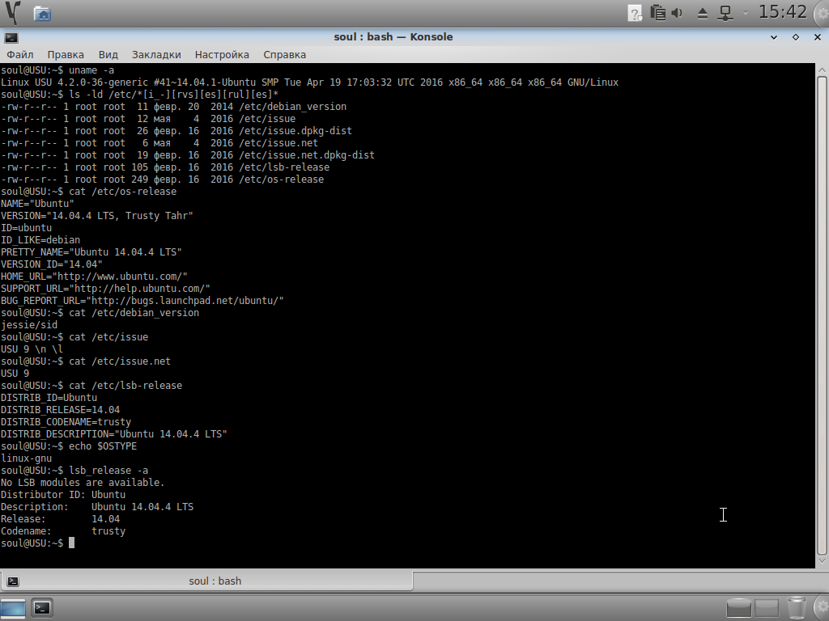This screenshot has height=621, width=829.
Task: Switch to the first virtual desktop in the pager
Action: [738, 608]
